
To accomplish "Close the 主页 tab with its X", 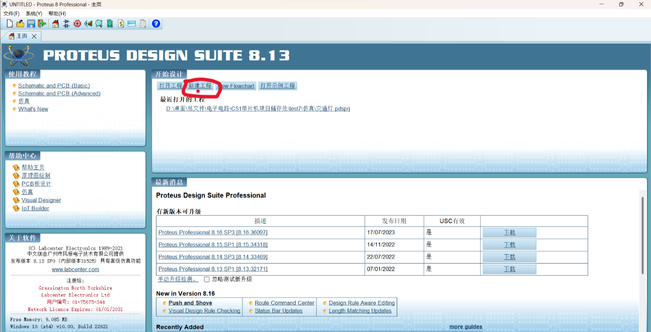I will coord(34,36).
